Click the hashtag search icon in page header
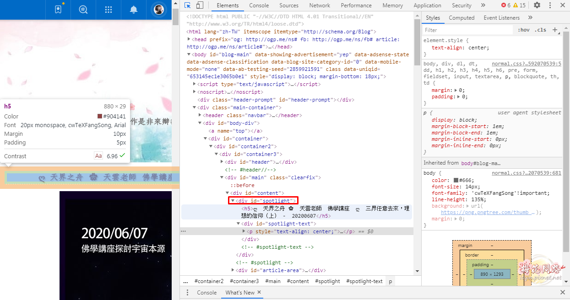 tap(83, 9)
